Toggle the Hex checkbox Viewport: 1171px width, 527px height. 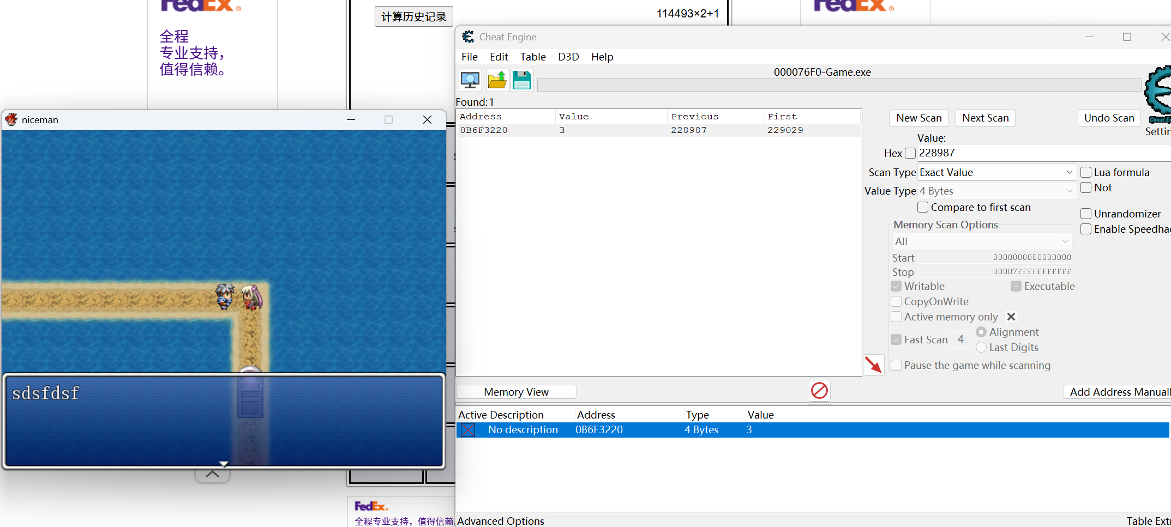click(910, 153)
